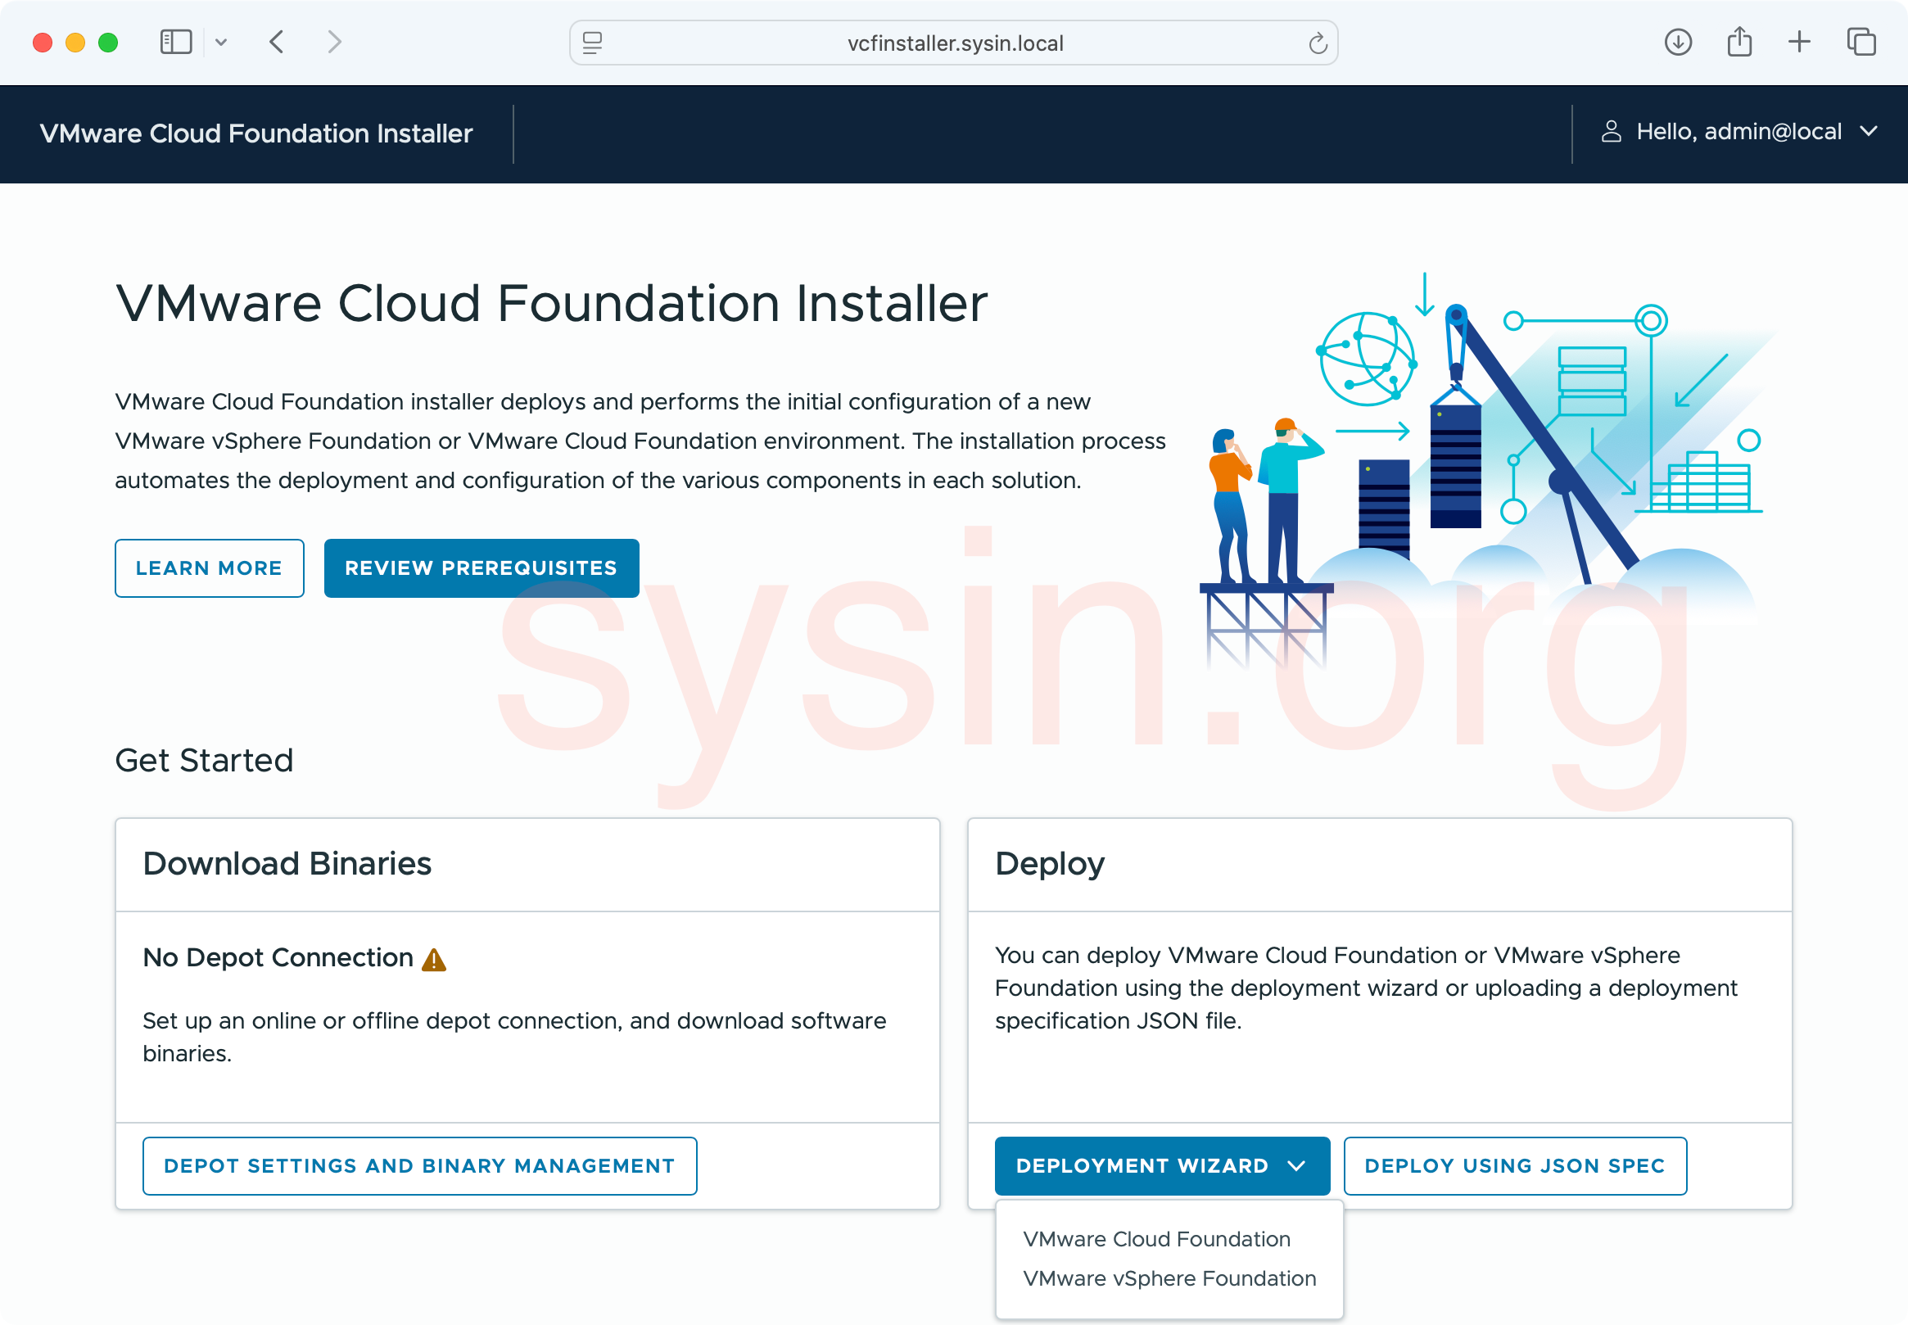The image size is (1908, 1325).
Task: Click the warning icon next to No Depot Connection
Action: (434, 959)
